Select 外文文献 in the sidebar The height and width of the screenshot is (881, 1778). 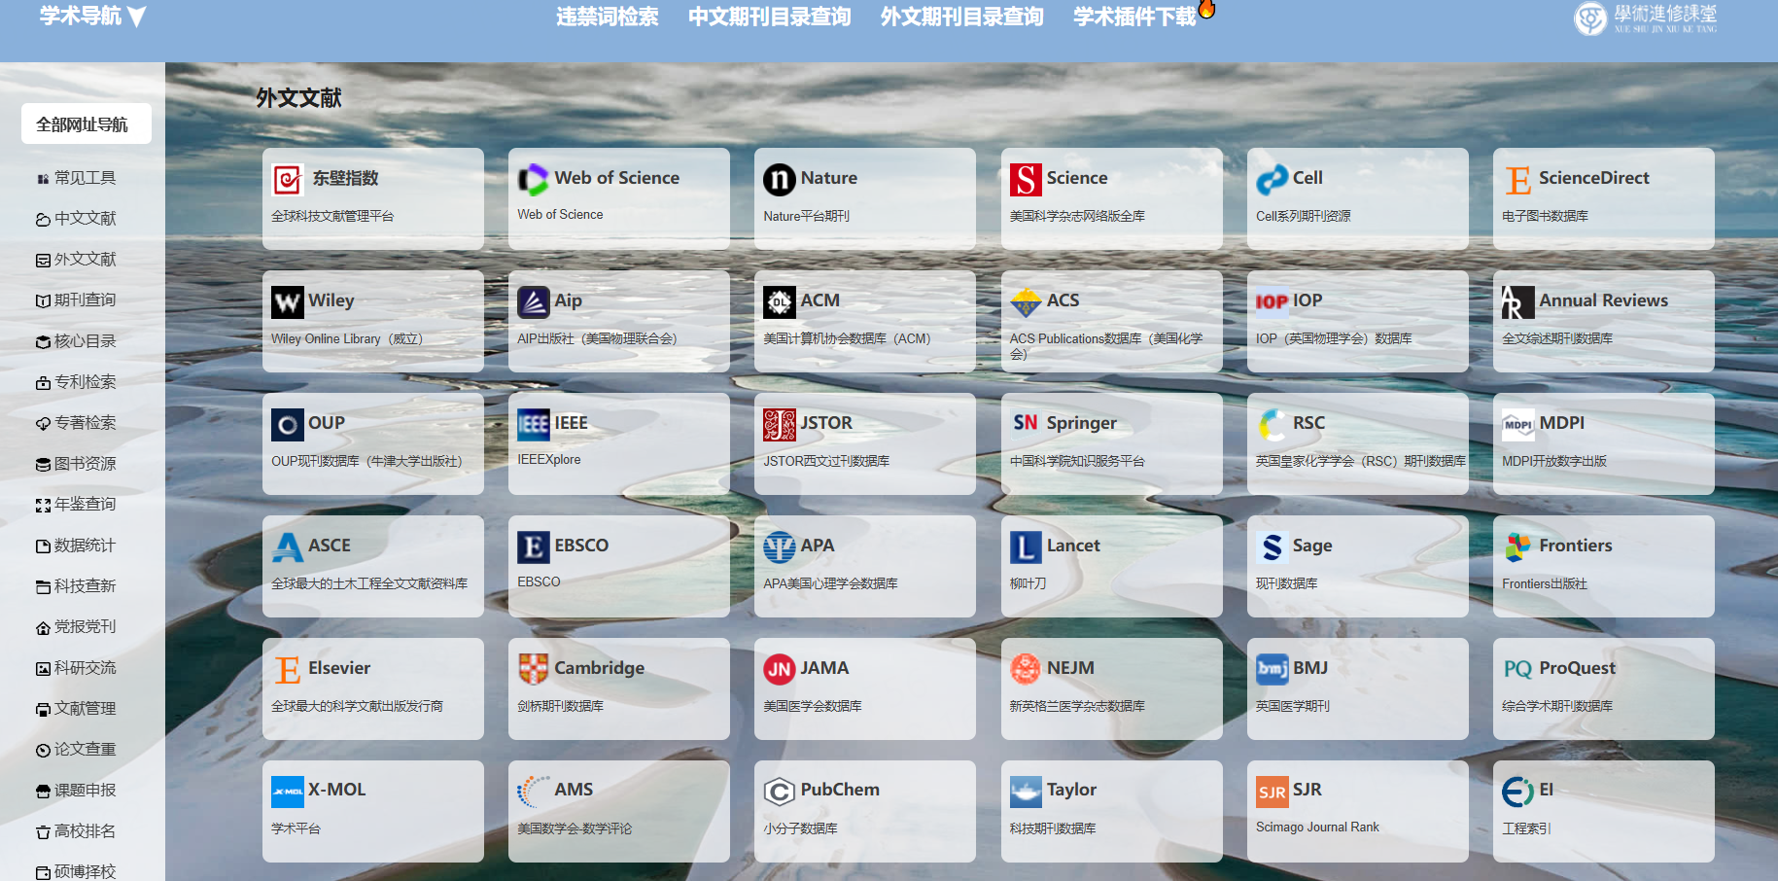76,260
